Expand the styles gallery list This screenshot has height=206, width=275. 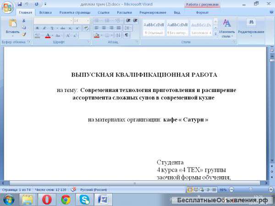(215, 34)
